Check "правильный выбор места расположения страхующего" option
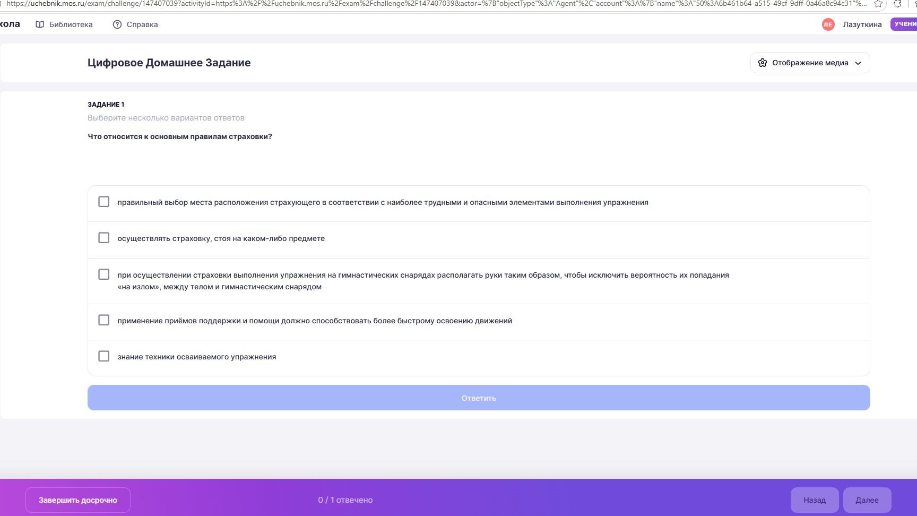The height and width of the screenshot is (516, 917). (104, 202)
